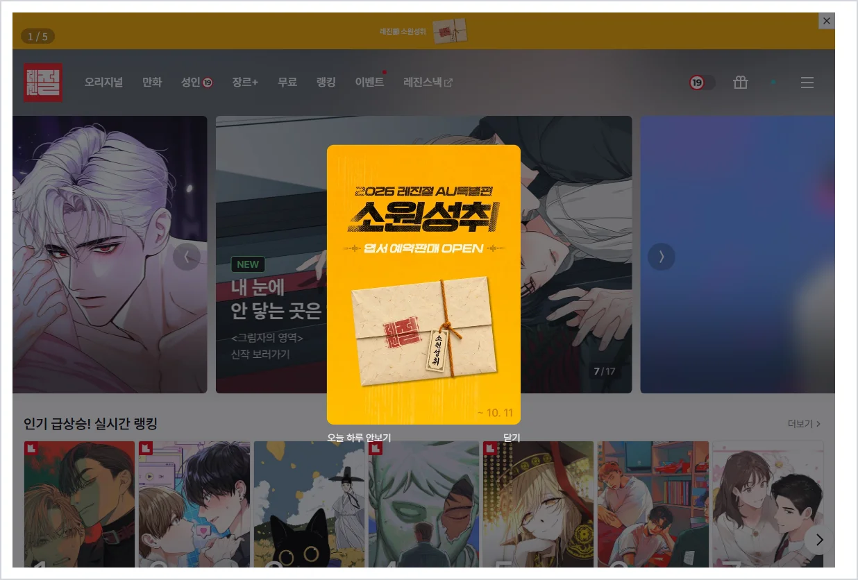The image size is (858, 580).
Task: Click the 인기 급상승! 실시간 랭킹 heading
Action: [x=91, y=423]
